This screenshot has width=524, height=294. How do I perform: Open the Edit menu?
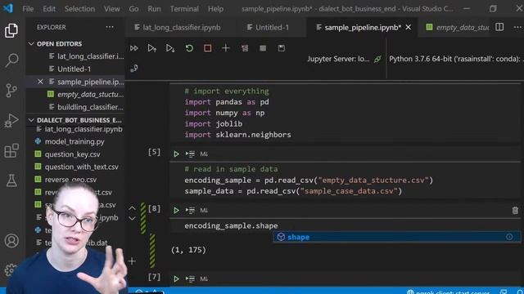pyautogui.click(x=49, y=9)
